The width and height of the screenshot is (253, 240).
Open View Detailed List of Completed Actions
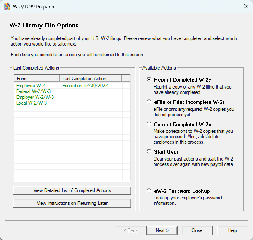pyautogui.click(x=72, y=190)
